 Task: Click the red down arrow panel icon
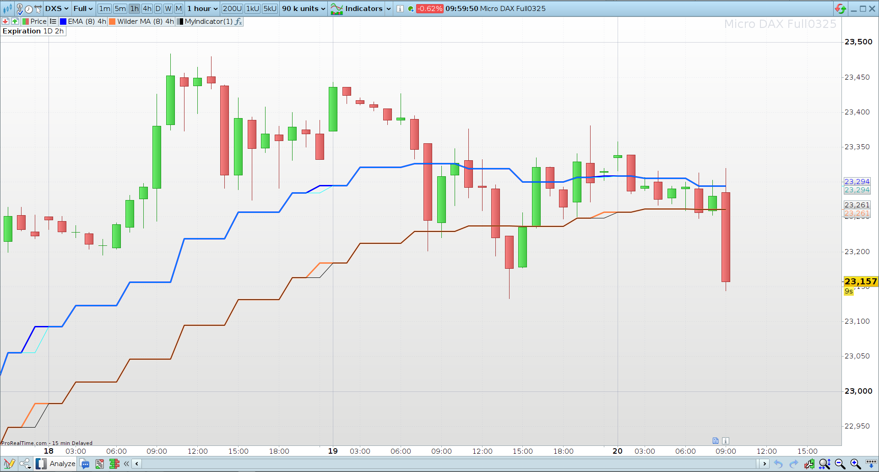[x=5, y=22]
